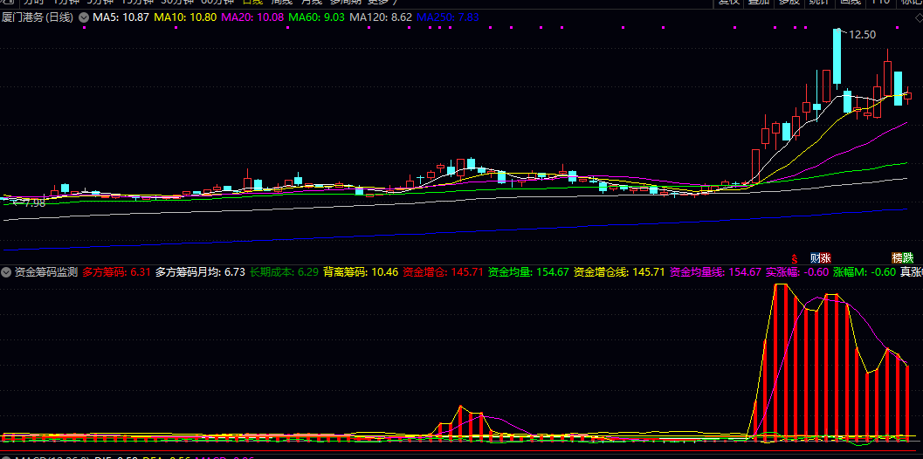The height and width of the screenshot is (459, 923).
Task: Click the red S signal marker
Action: 794,257
